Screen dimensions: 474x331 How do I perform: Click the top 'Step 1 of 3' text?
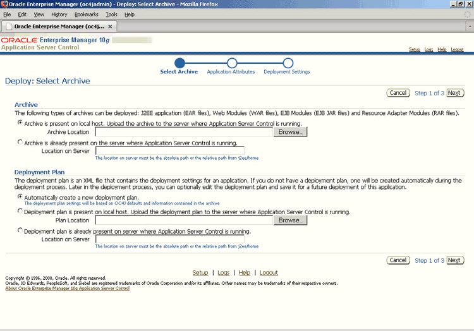pyautogui.click(x=429, y=93)
